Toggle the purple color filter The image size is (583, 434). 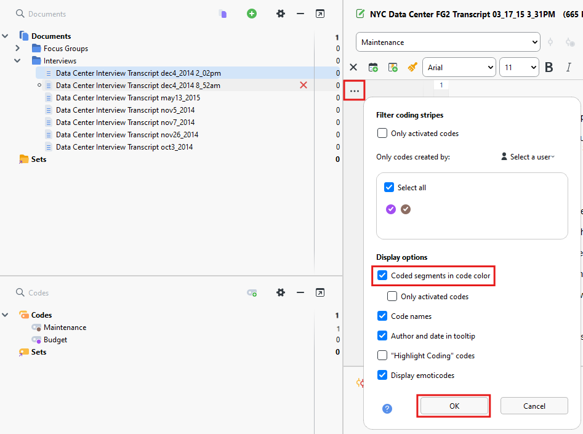pos(391,209)
